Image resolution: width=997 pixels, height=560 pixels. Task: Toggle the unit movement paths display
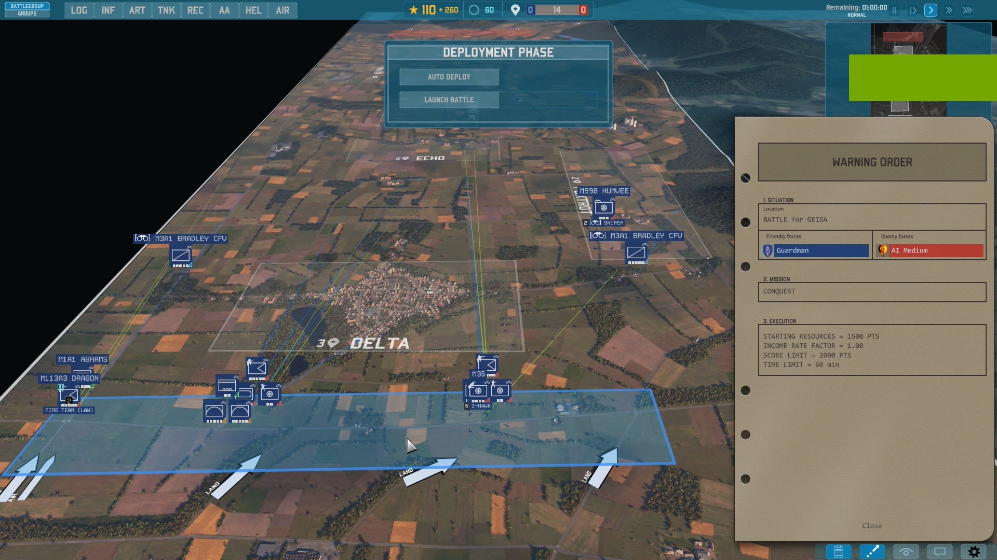coord(872,552)
